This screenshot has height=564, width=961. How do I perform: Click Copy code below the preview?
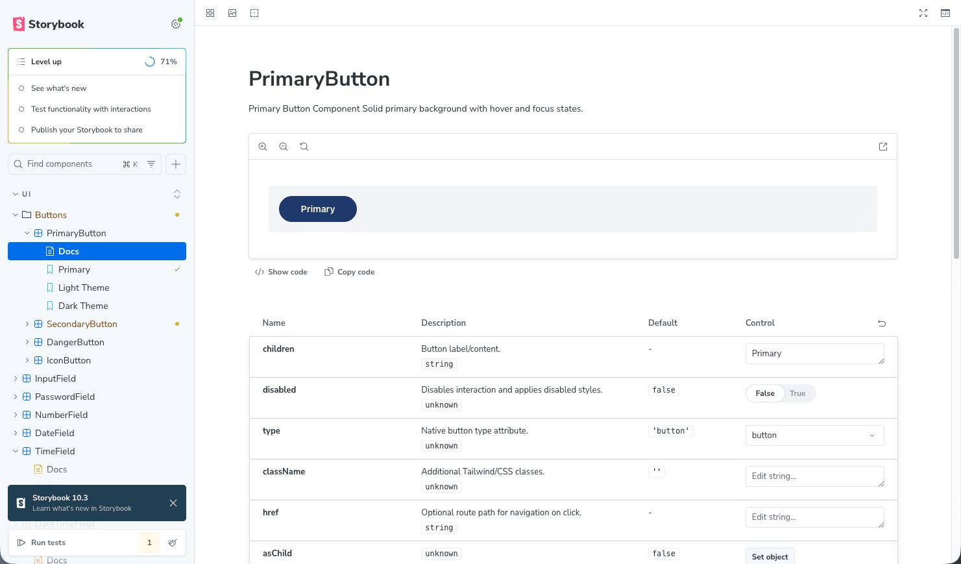(x=350, y=272)
